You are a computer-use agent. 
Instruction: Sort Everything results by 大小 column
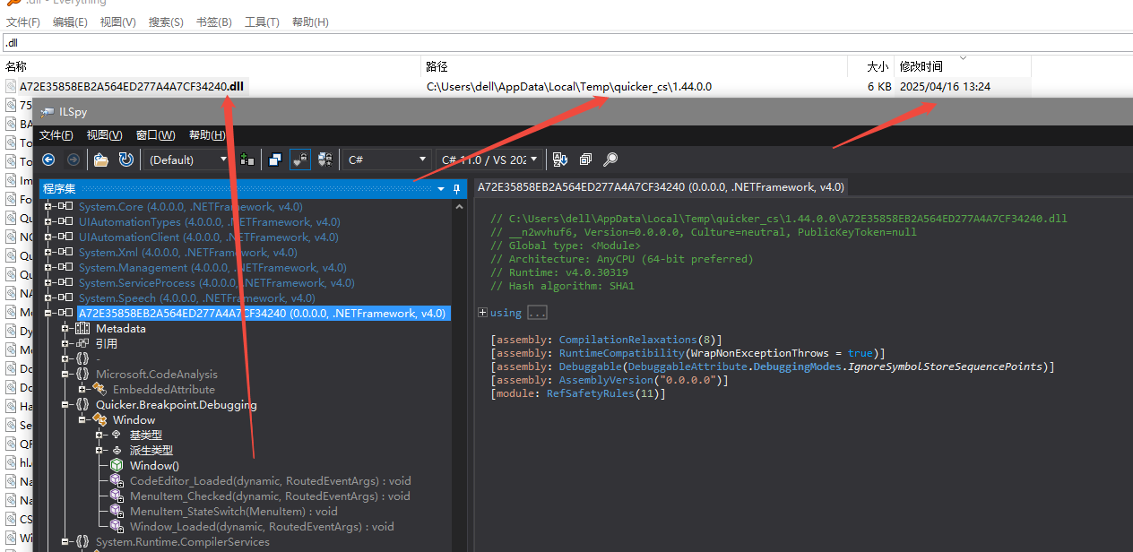[871, 66]
